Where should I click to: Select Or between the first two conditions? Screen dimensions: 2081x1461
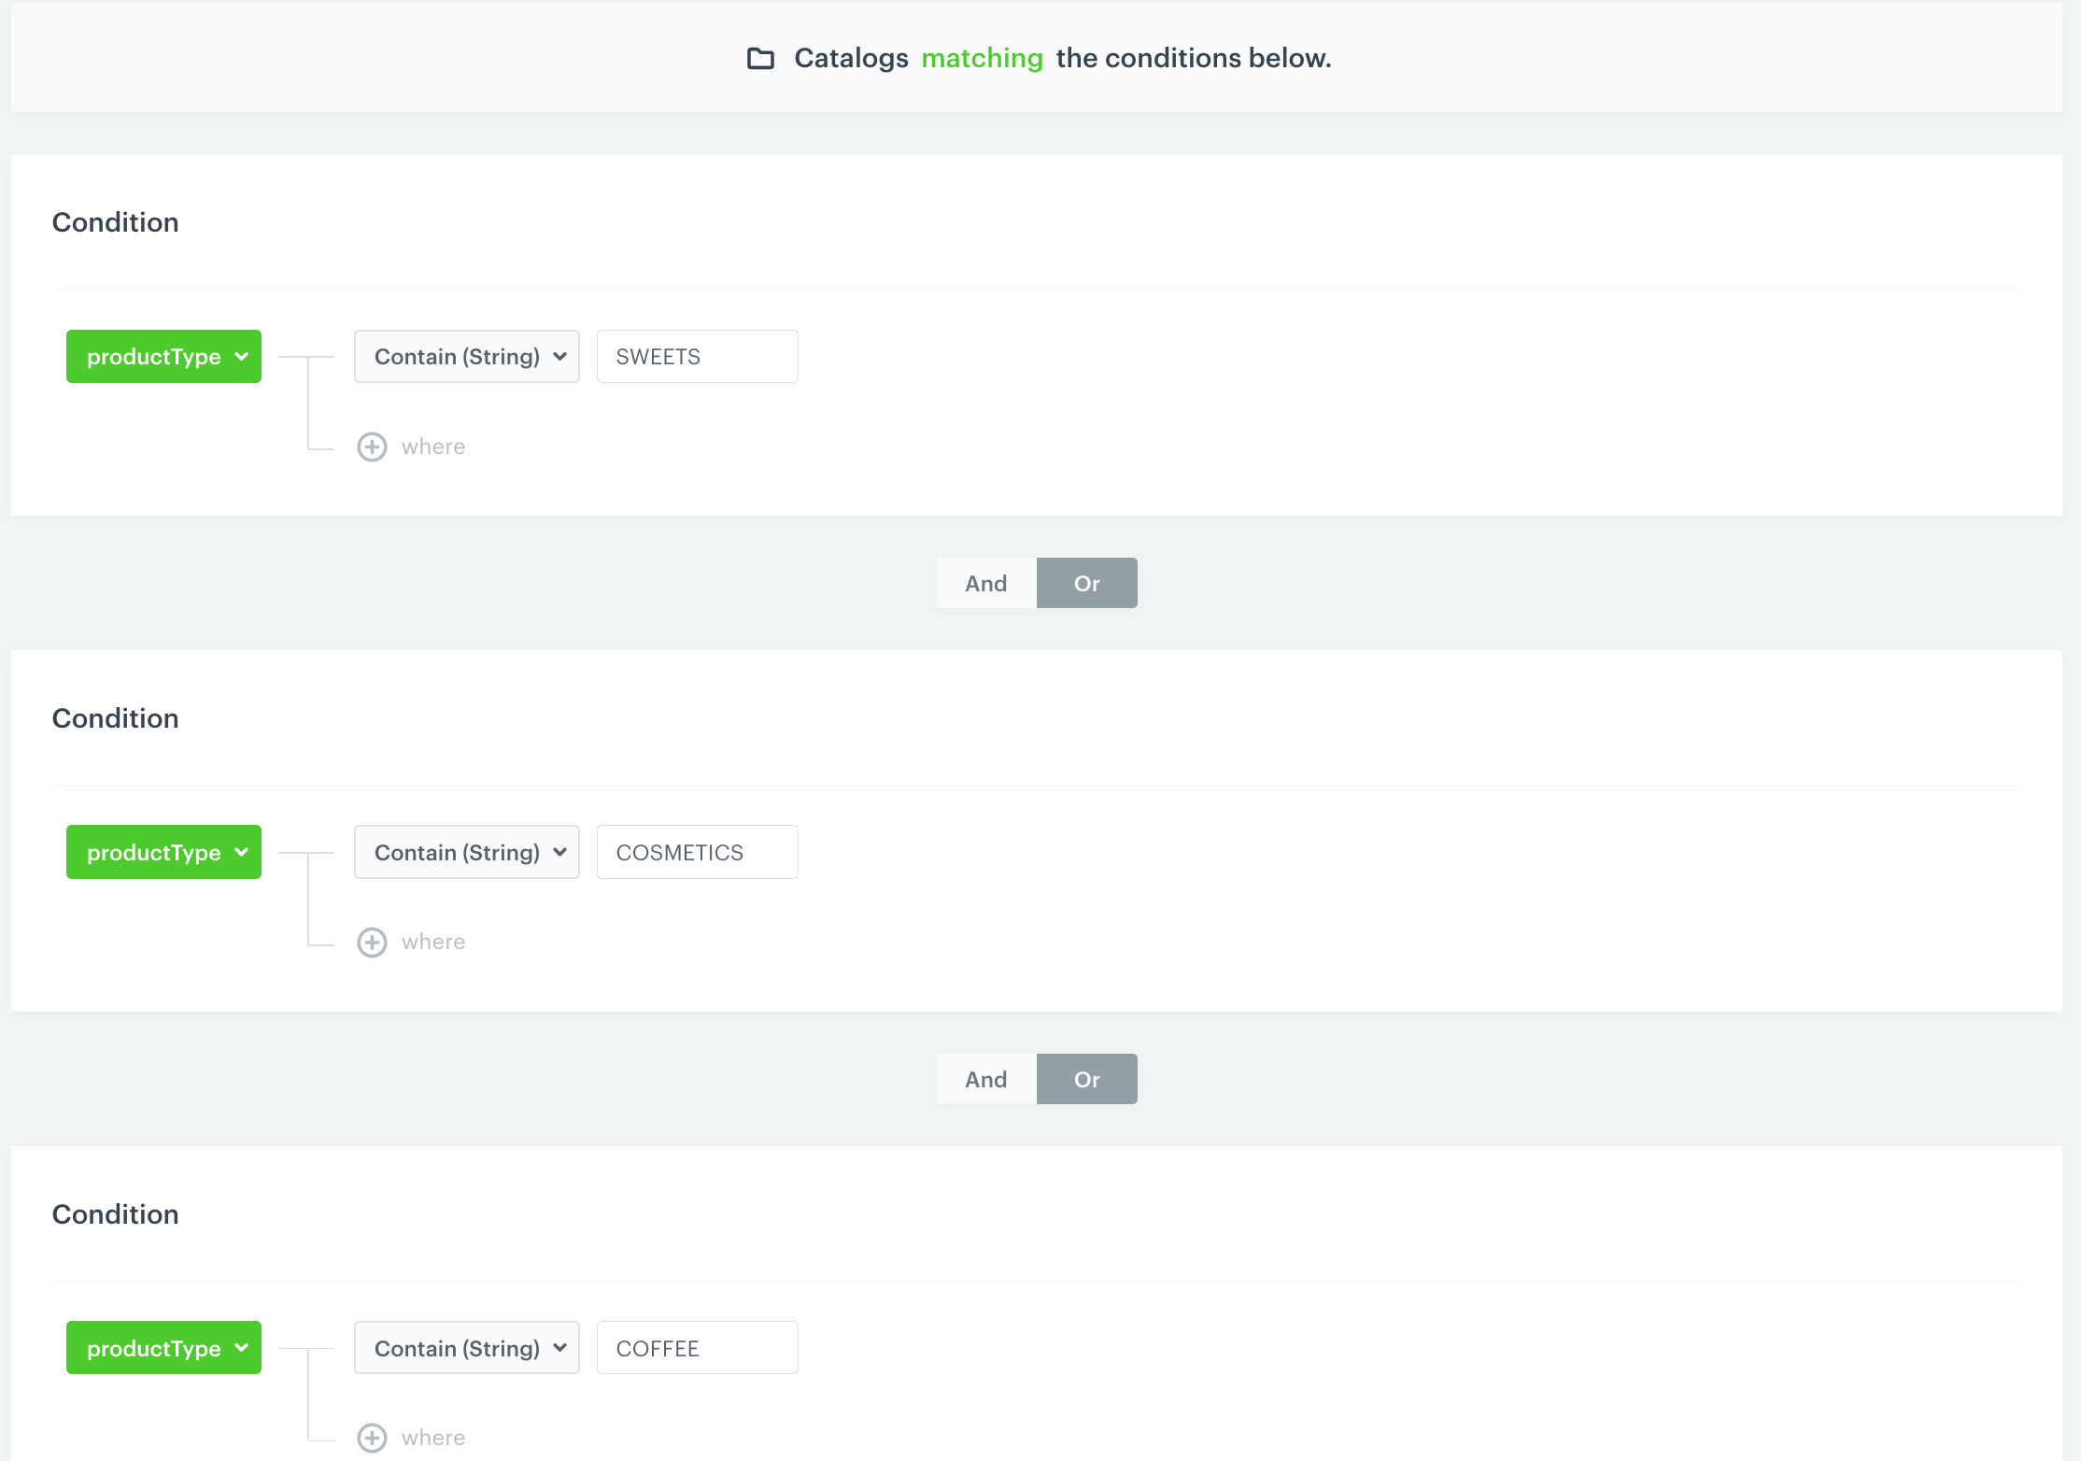[x=1086, y=582]
